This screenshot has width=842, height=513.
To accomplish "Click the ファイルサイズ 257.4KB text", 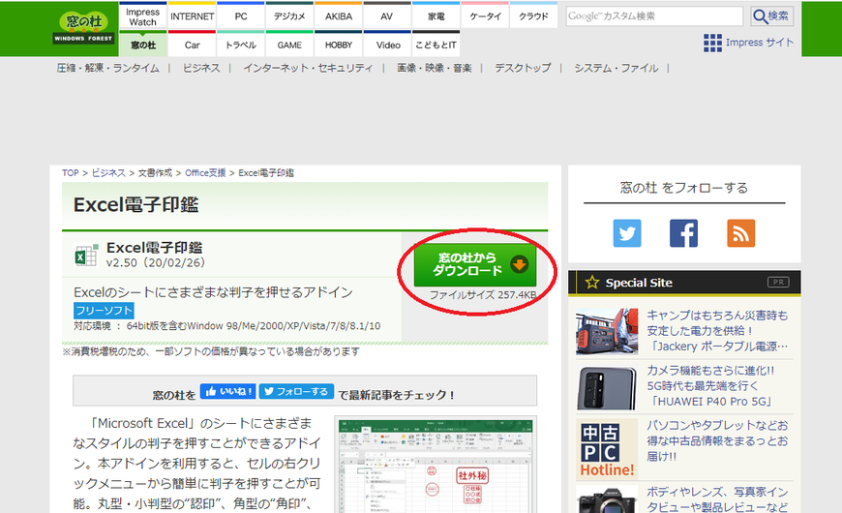I will tap(483, 295).
